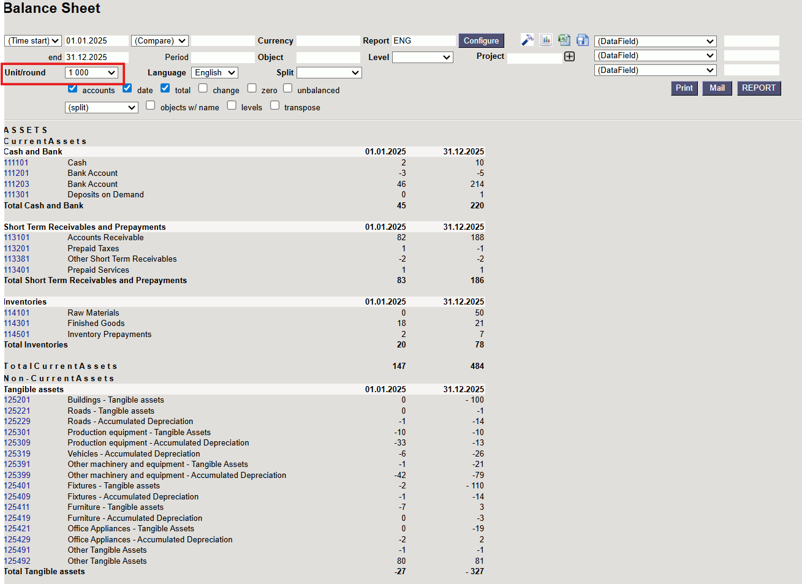Image resolution: width=802 pixels, height=584 pixels.
Task: Click the Currency input field
Action: [x=328, y=40]
